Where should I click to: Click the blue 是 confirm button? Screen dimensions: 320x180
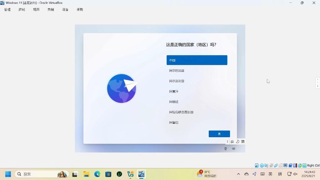pyautogui.click(x=219, y=134)
